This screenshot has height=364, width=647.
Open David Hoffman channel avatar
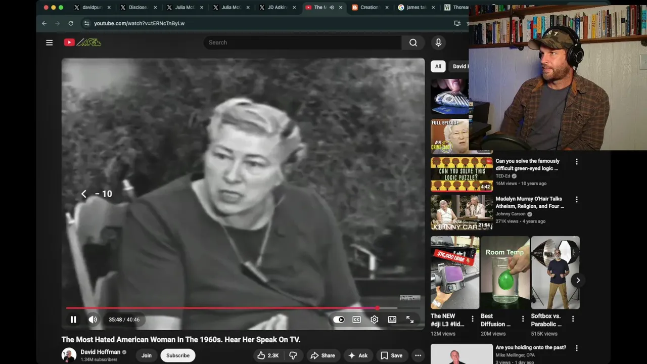click(x=69, y=355)
